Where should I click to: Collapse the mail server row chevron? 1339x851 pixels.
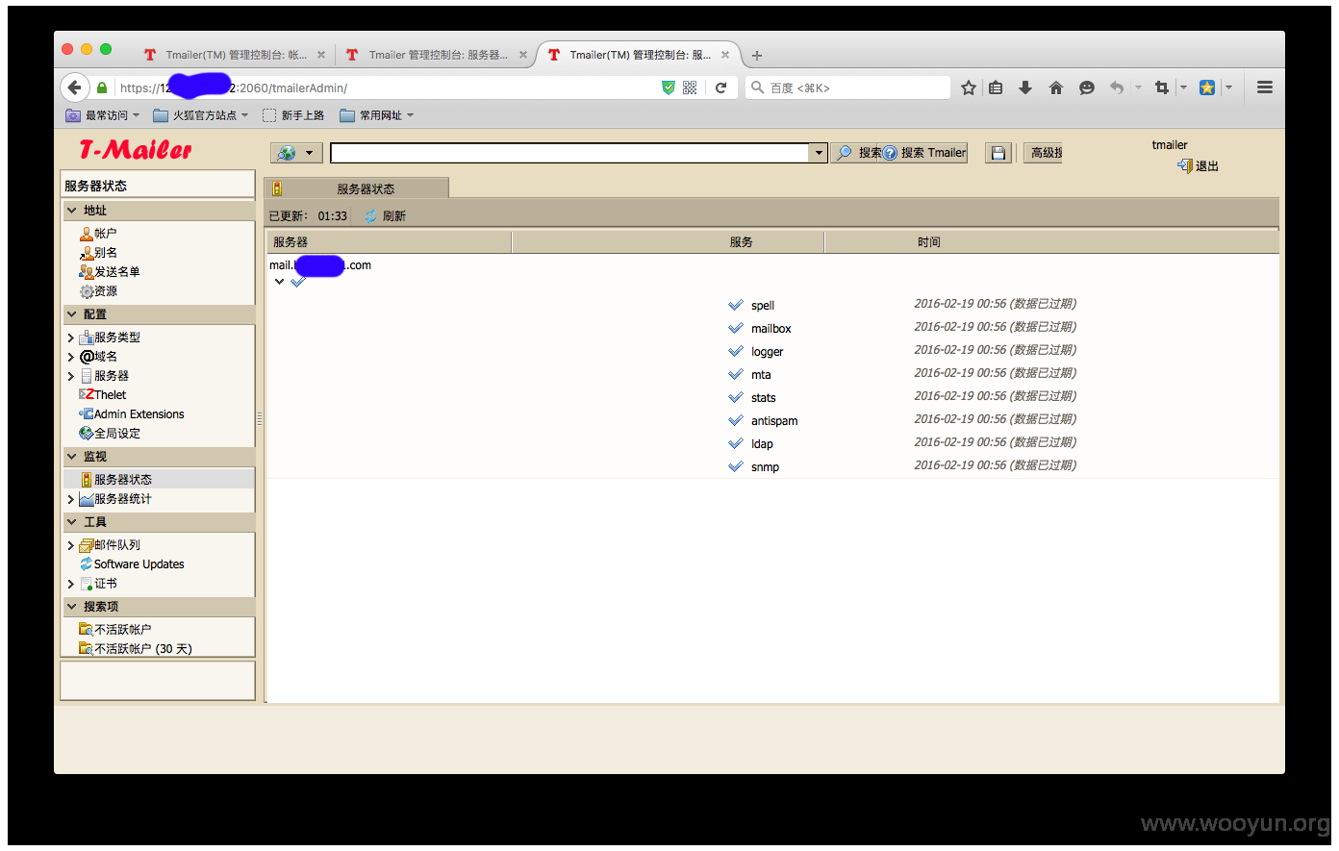(x=279, y=282)
